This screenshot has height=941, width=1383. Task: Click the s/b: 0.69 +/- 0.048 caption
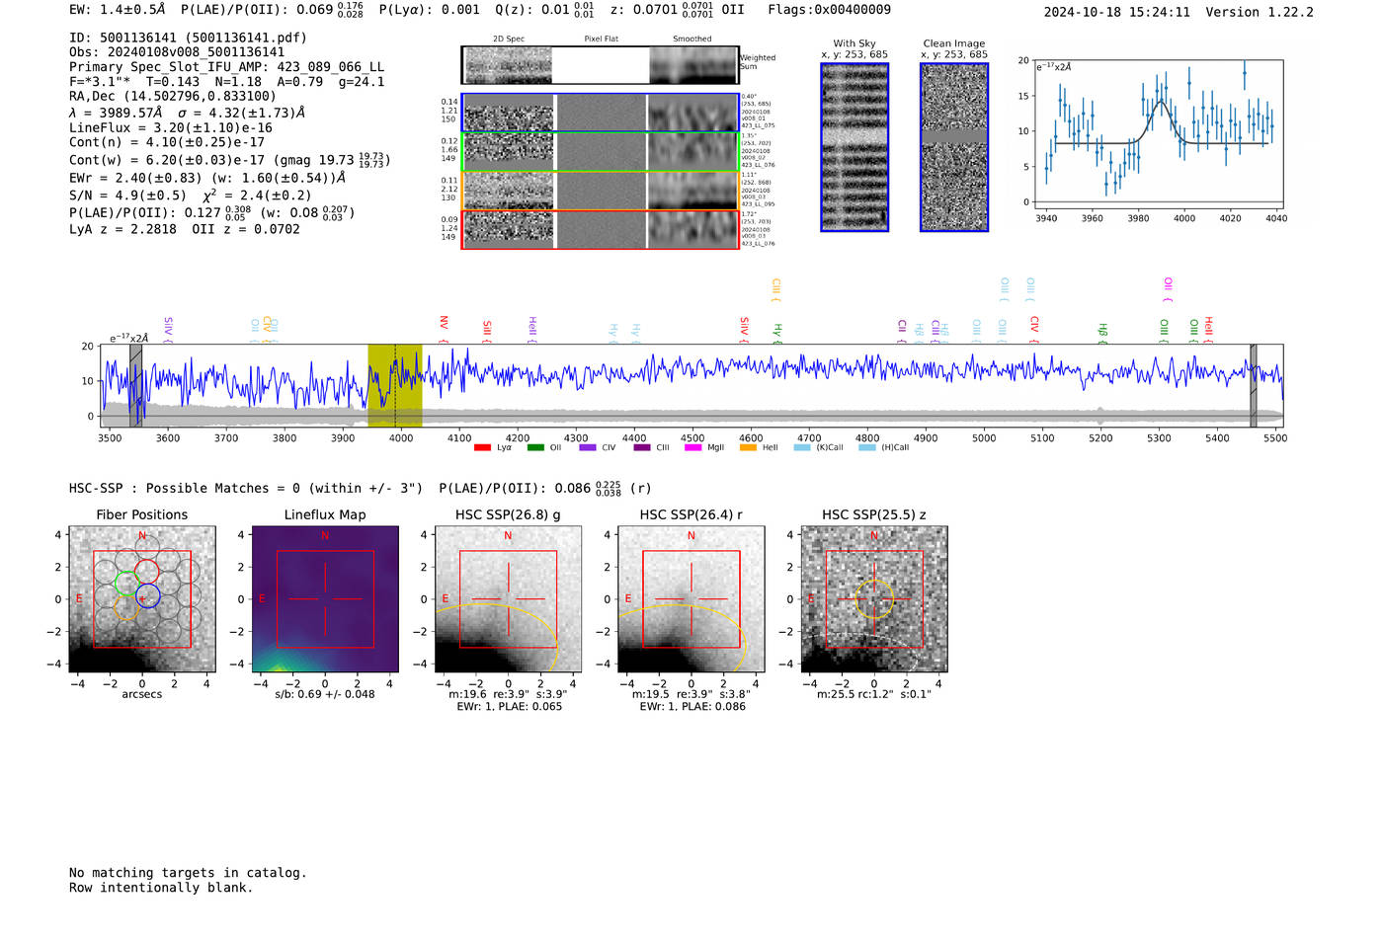[325, 694]
